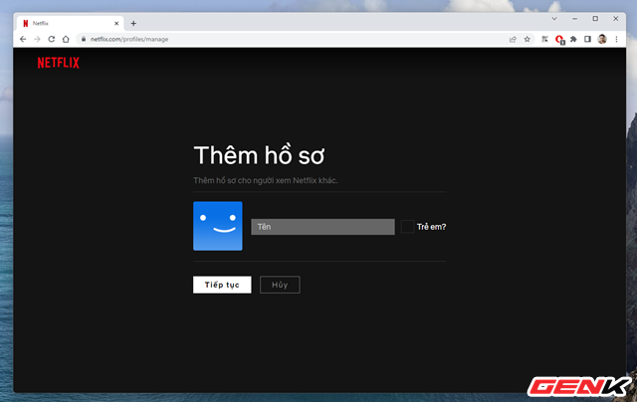Open the browser home page icon
Screen dimensions: 637x402
66,39
